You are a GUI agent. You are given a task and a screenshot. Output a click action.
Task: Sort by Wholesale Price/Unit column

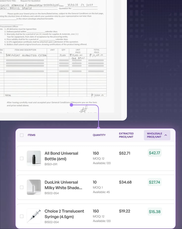pyautogui.click(x=154, y=135)
